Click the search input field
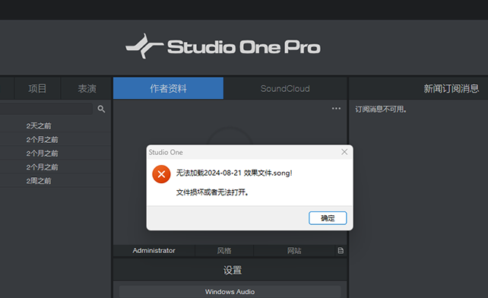 [46, 109]
